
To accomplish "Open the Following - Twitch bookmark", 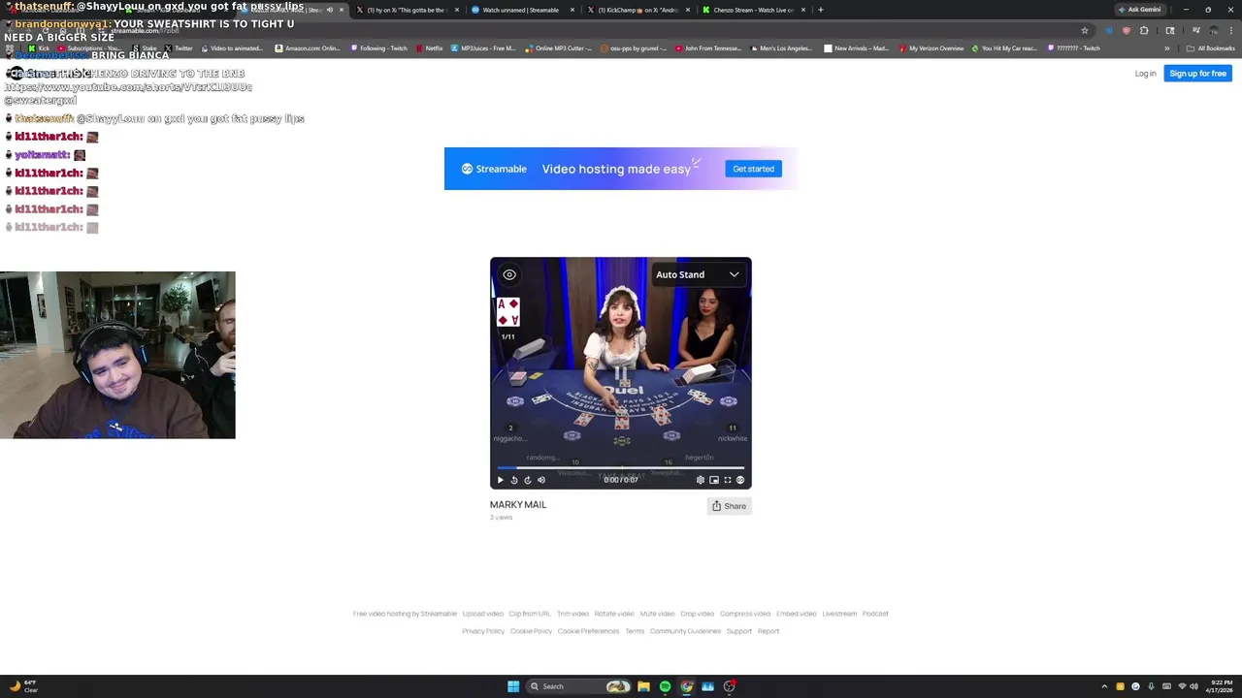I will pyautogui.click(x=379, y=48).
